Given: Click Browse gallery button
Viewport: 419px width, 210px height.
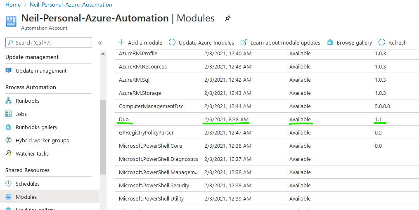Looking at the screenshot, I should (350, 42).
